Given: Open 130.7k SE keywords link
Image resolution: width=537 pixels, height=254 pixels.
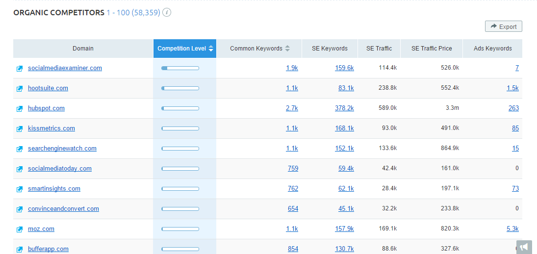Looking at the screenshot, I should point(345,249).
